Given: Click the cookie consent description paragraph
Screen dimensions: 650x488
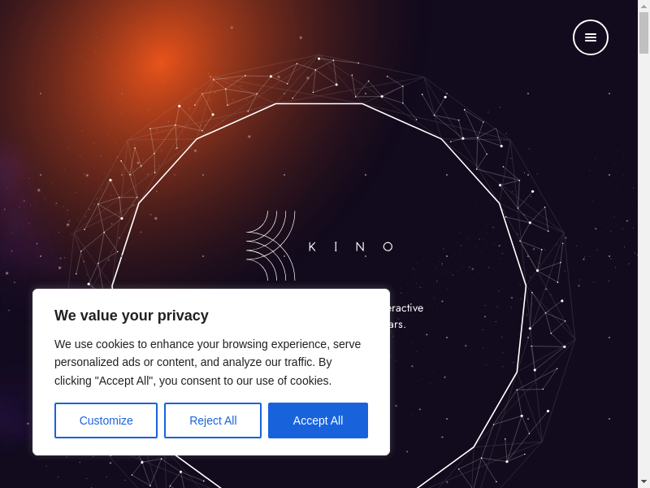Looking at the screenshot, I should coord(207,362).
